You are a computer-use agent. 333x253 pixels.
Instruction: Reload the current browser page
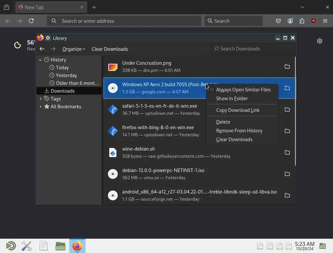click(x=31, y=21)
